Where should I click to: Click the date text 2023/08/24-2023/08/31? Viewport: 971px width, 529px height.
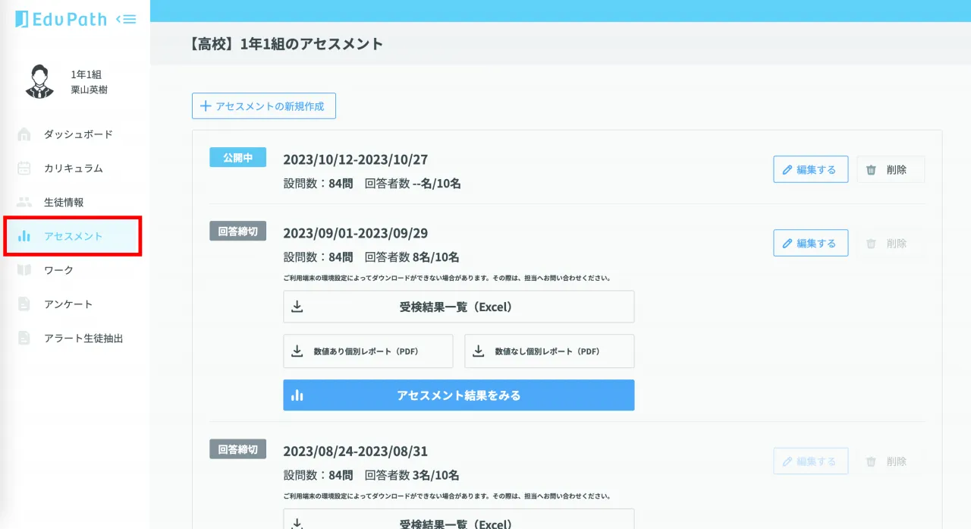356,452
